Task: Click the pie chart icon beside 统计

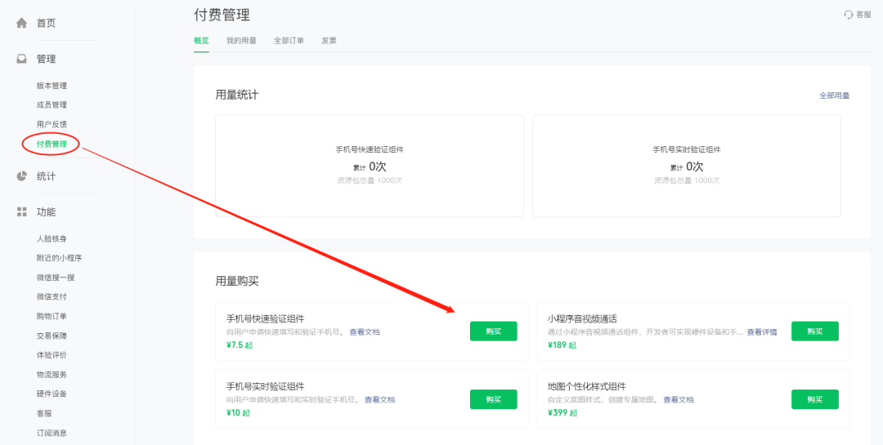Action: click(21, 176)
